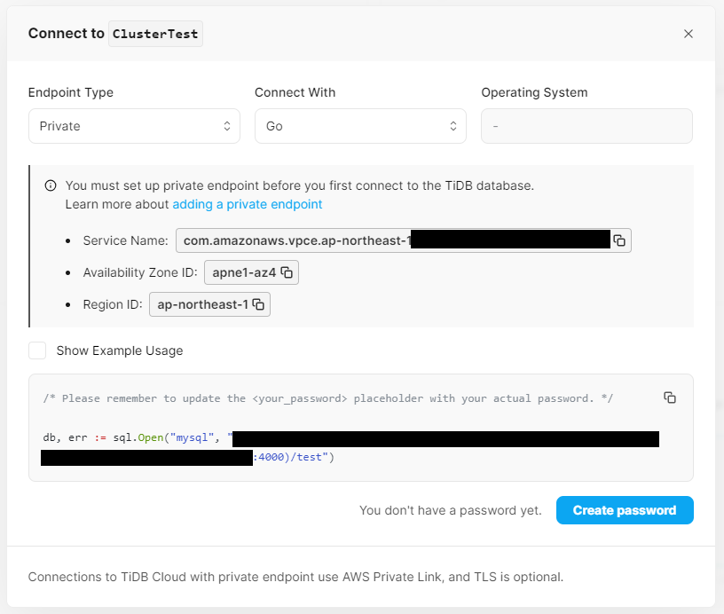The image size is (724, 614).
Task: Change Connect With from Go
Action: [360, 126]
